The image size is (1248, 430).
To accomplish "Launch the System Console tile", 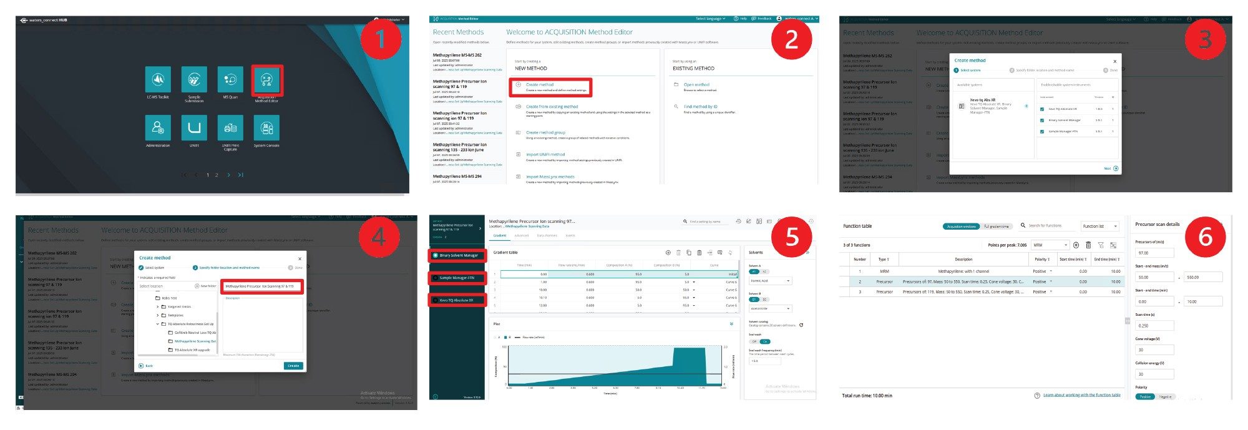I will pyautogui.click(x=266, y=128).
